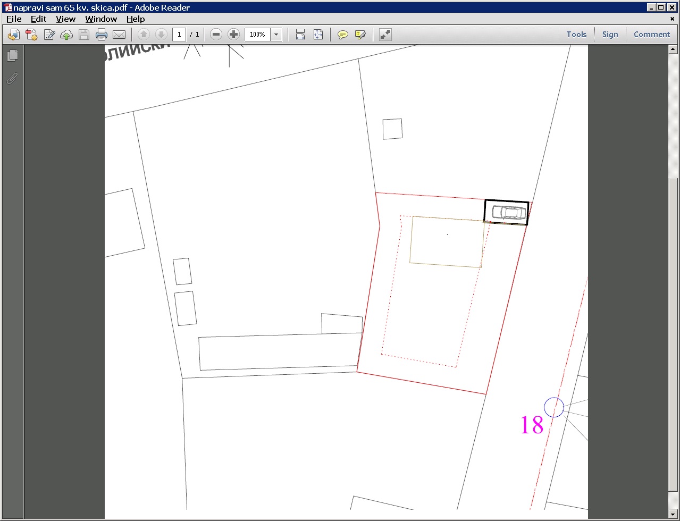Open the attachments paperclip panel

point(13,79)
